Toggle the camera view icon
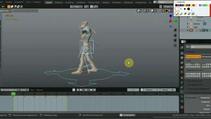 [x=175, y=40]
